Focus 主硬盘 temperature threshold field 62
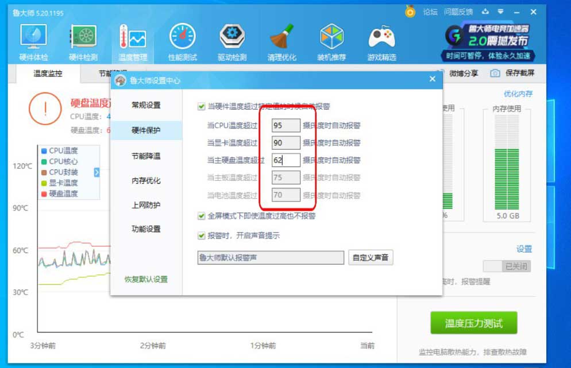Viewport: 571px width, 368px height. tap(286, 160)
